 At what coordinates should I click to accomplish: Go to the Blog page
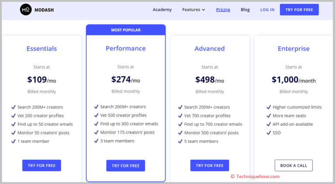[245, 10]
